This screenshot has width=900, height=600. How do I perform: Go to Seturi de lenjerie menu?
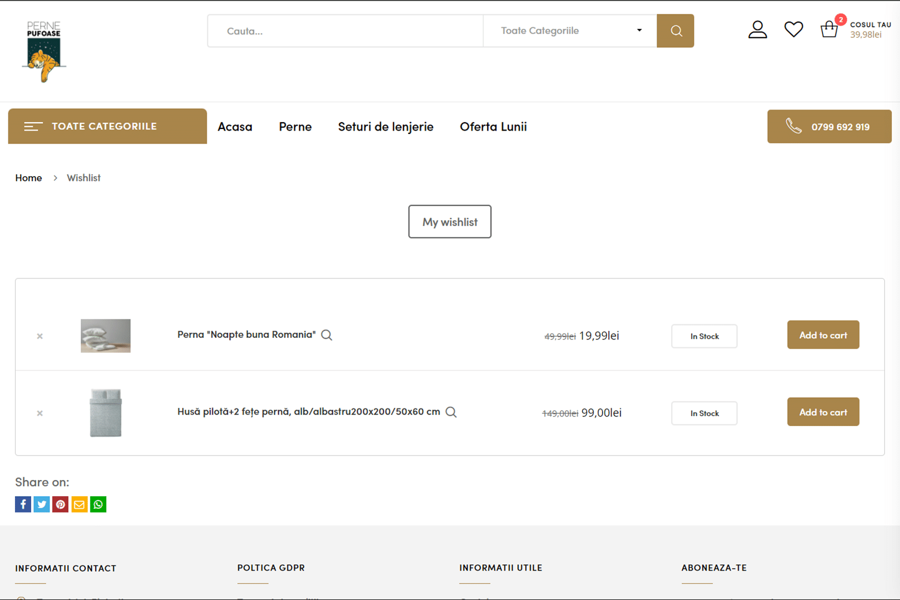pyautogui.click(x=386, y=127)
